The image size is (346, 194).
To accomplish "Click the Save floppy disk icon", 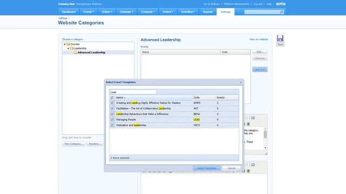I will (280, 38).
